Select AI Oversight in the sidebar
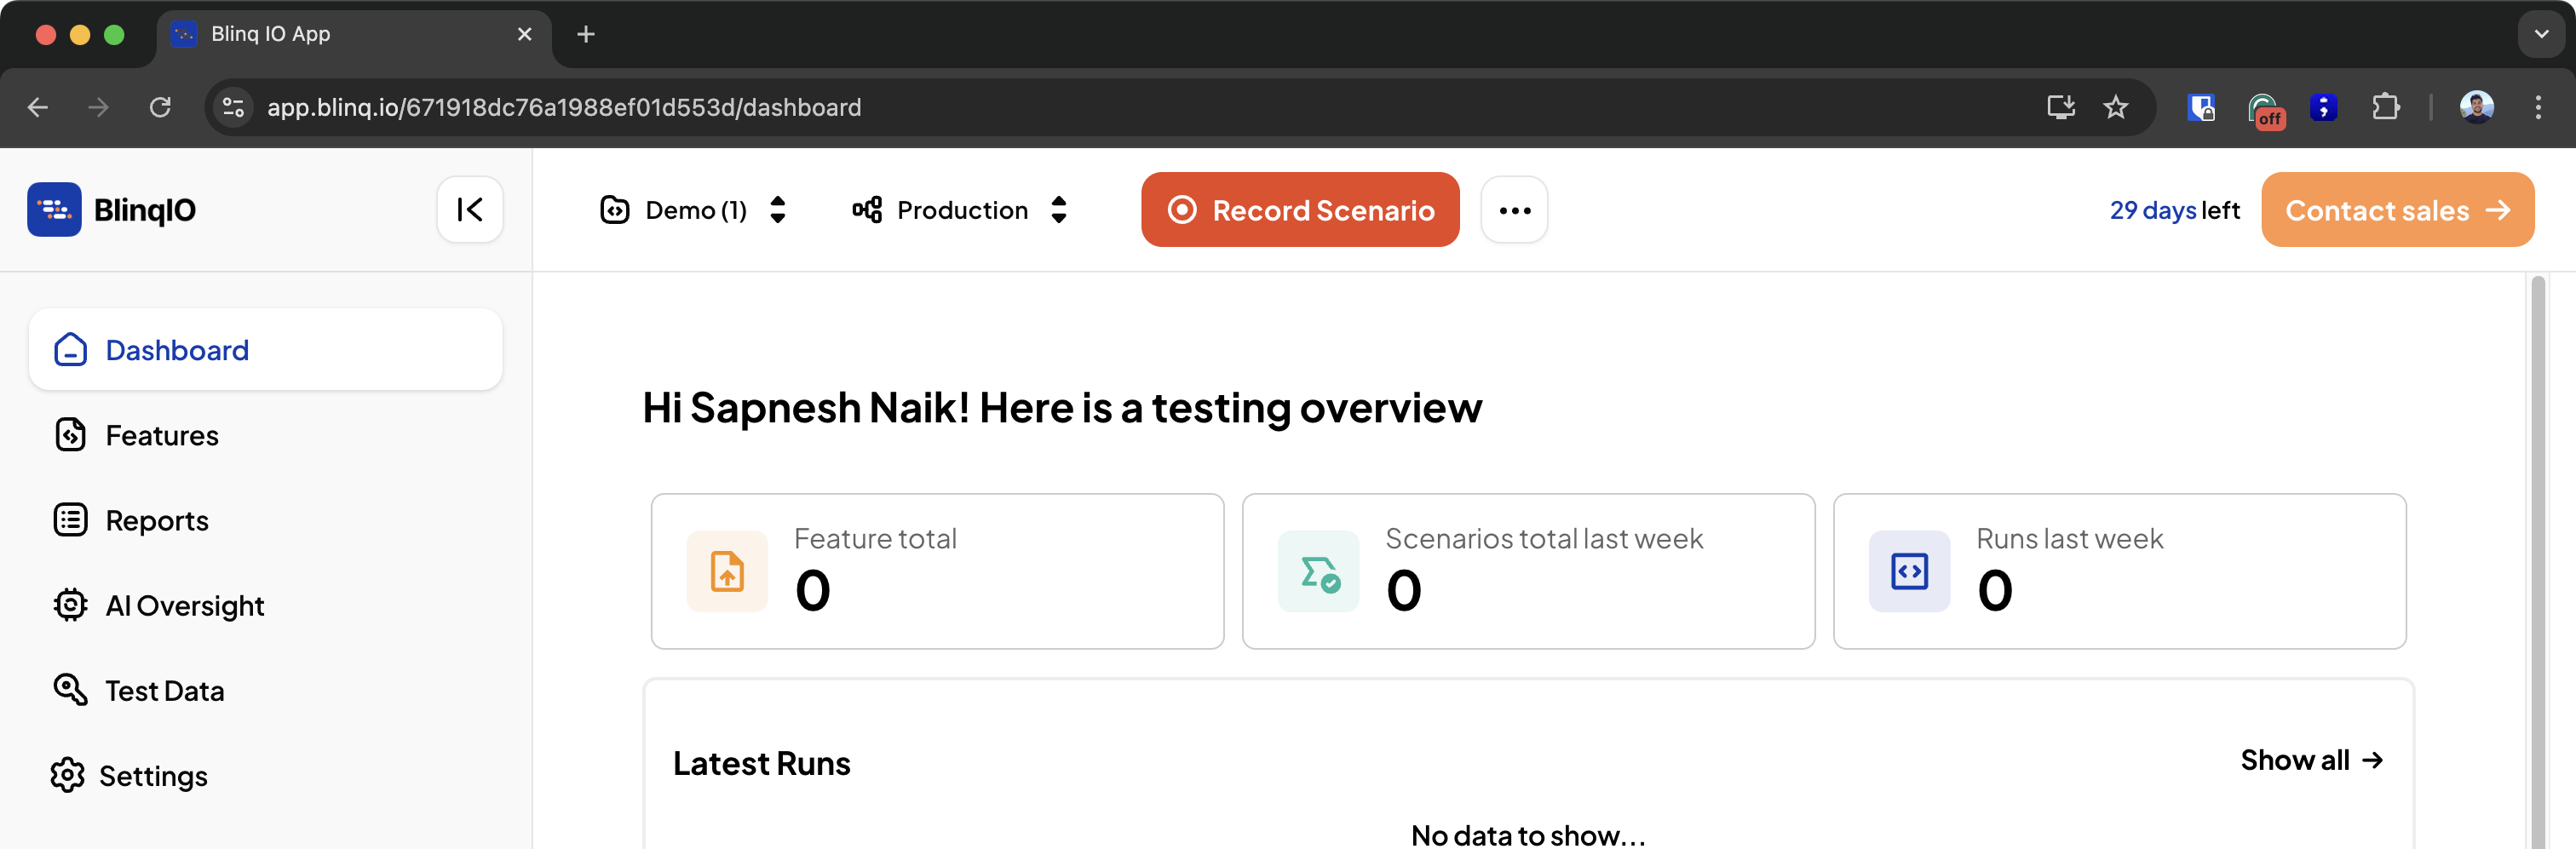The image size is (2576, 849). pos(184,606)
